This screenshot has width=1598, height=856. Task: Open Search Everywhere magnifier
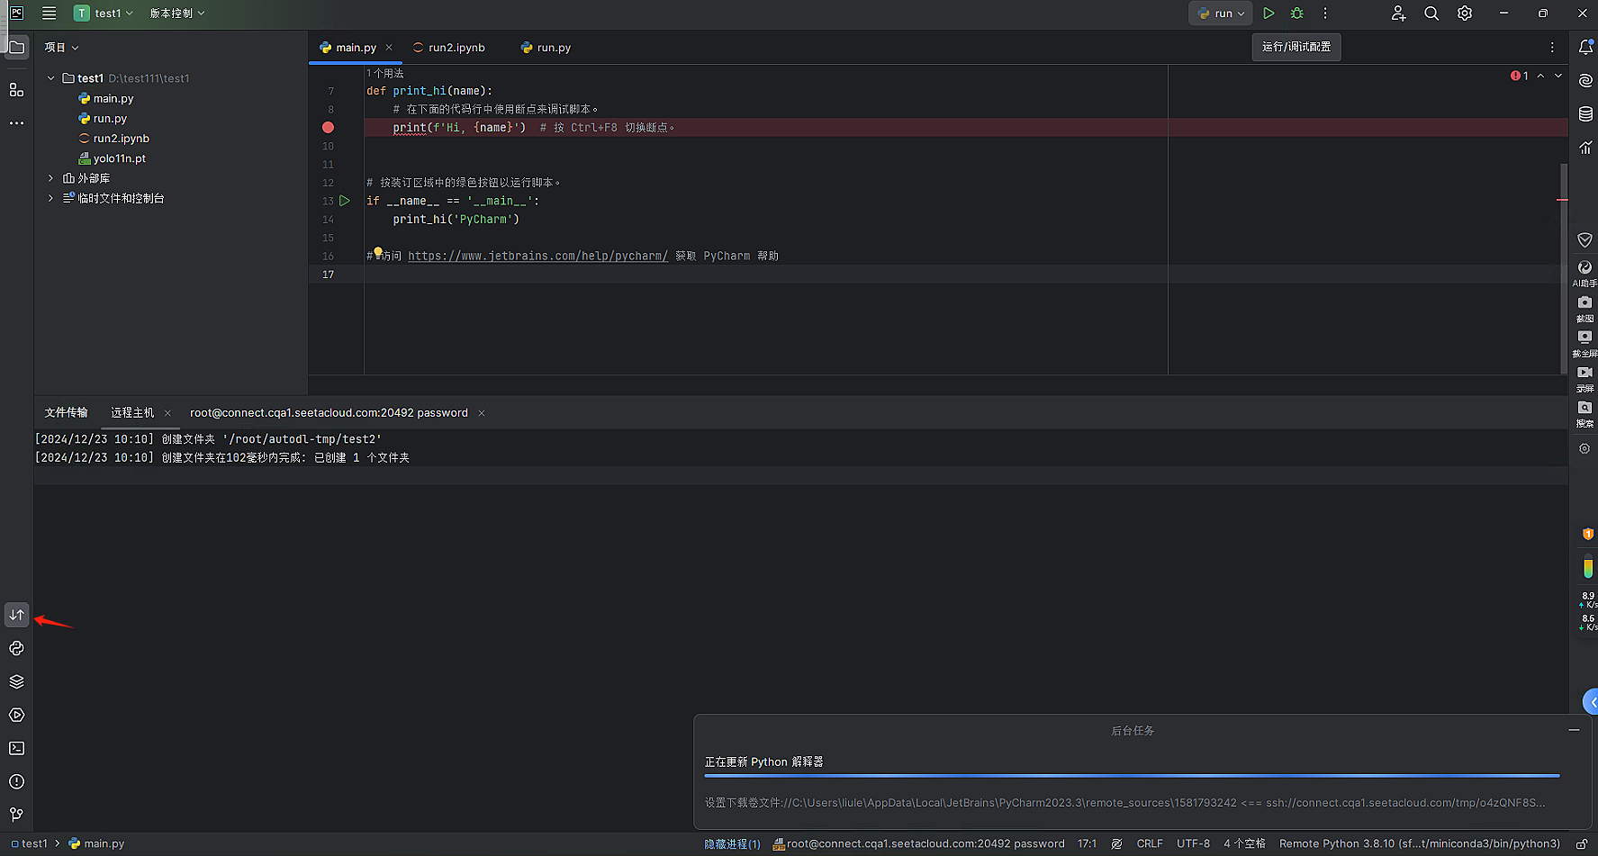(x=1431, y=14)
